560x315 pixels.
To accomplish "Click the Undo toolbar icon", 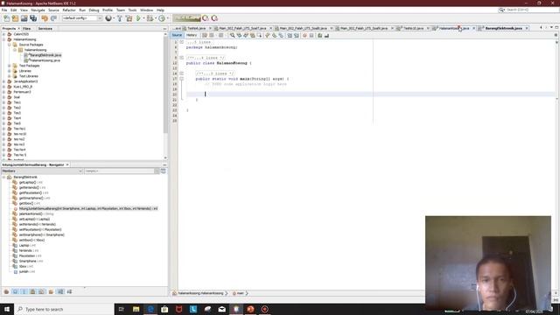I will coord(45,18).
